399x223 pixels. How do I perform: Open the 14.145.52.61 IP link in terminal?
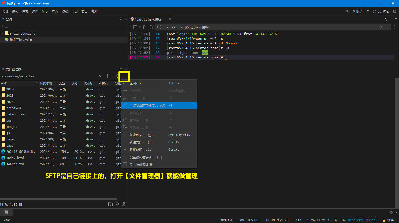pos(266,34)
